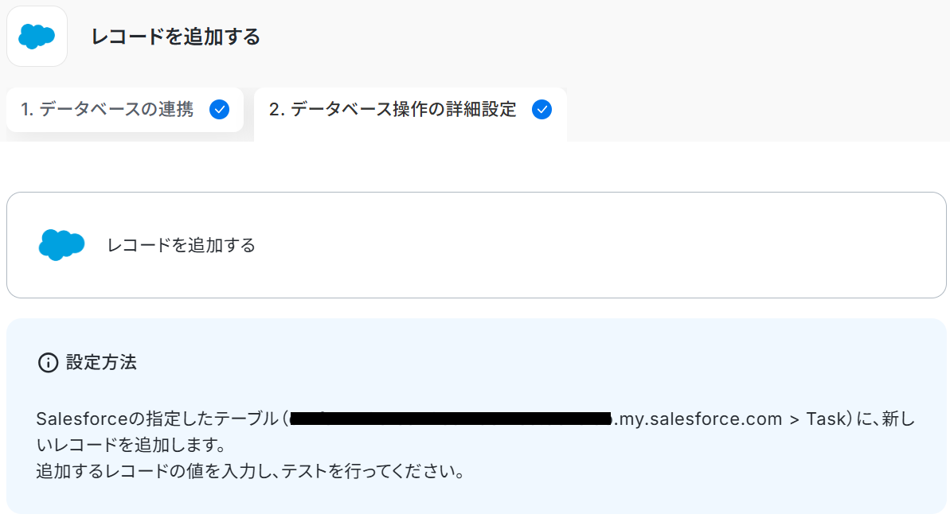Click the empty right area of the tab bar
The width and height of the screenshot is (950, 518).
756,111
